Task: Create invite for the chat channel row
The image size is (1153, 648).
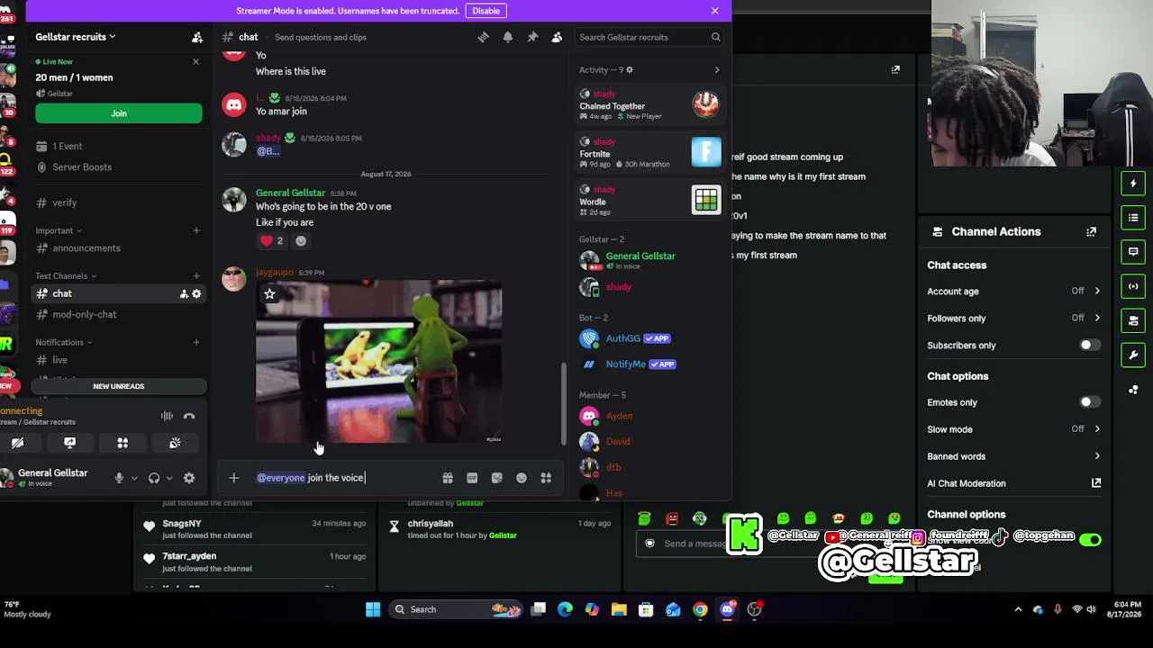Action: click(x=184, y=293)
